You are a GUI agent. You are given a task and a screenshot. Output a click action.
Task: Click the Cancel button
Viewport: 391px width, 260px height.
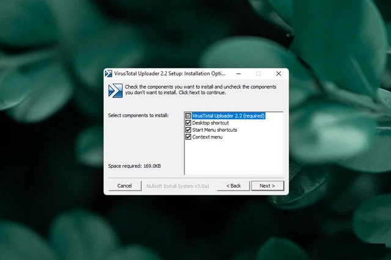coord(125,186)
